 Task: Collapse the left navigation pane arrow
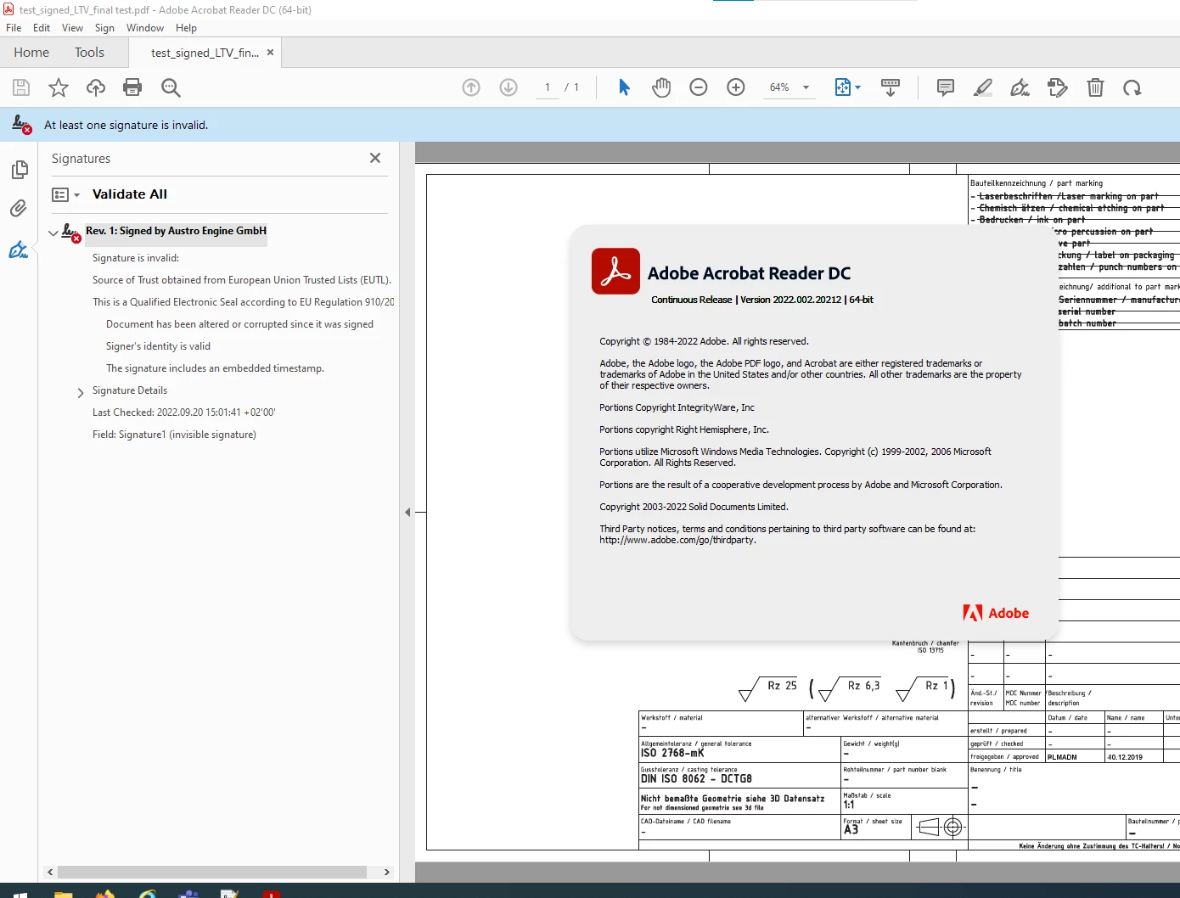(x=407, y=512)
